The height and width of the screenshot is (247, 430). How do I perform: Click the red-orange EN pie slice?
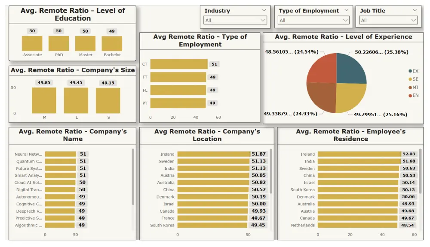(324, 70)
